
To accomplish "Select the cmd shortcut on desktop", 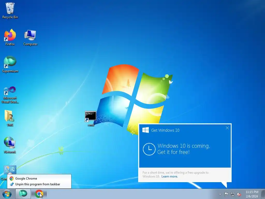I will [x=91, y=119].
